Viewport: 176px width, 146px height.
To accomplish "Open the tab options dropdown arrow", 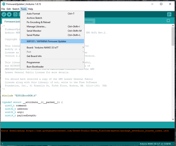I will pos(168,21).
